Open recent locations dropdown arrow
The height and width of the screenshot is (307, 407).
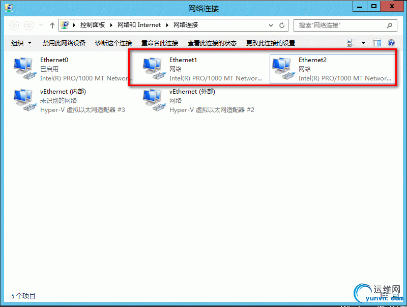pos(41,25)
